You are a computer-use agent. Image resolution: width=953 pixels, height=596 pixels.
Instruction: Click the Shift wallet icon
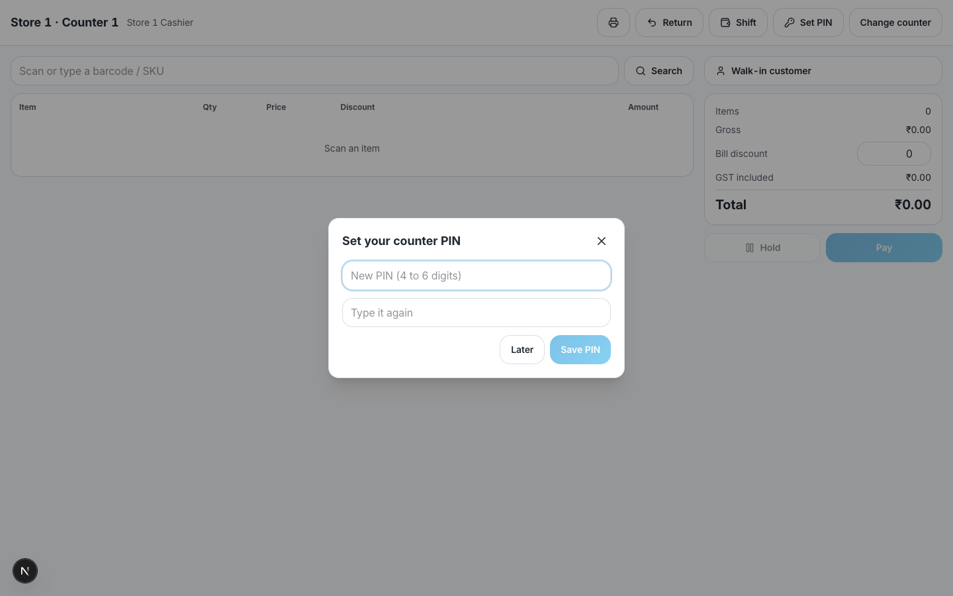click(x=725, y=23)
